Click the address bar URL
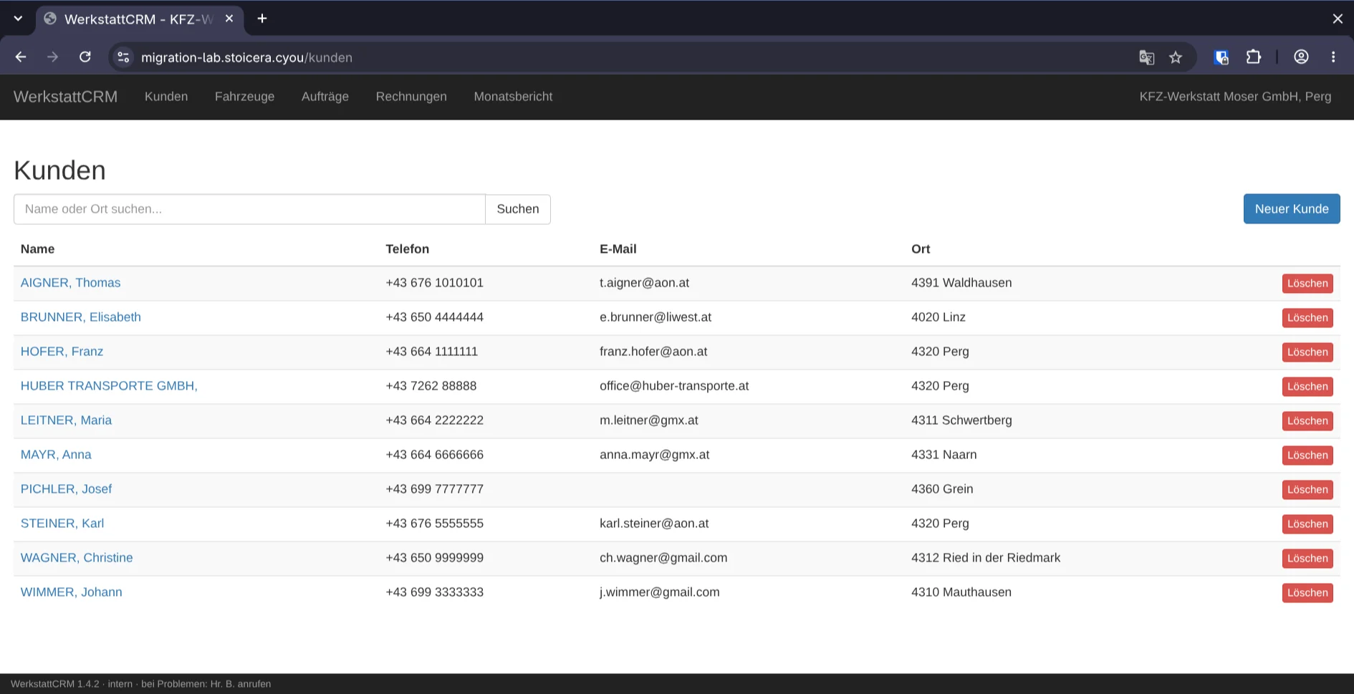Screen dimensions: 1354x694 pos(246,57)
